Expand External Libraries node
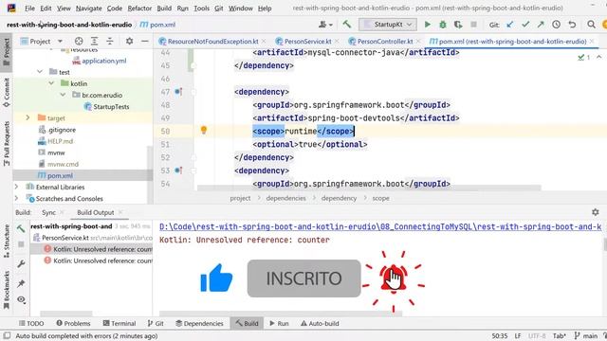Viewport: 607px width, 341px height. (x=16, y=187)
